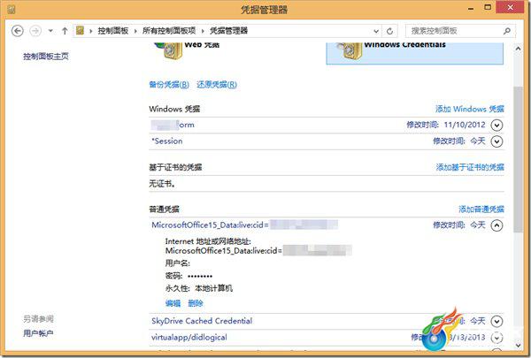Click the scrollbar down arrow

[518, 345]
